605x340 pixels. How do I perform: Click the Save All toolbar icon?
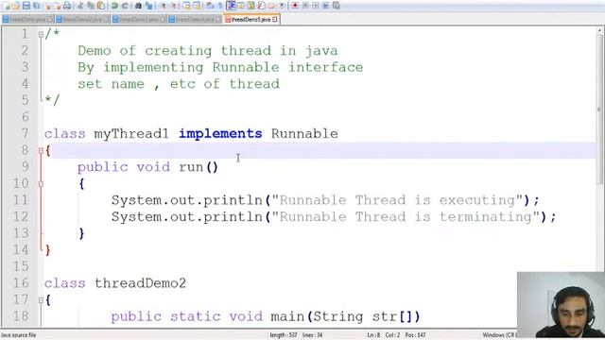click(x=36, y=6)
